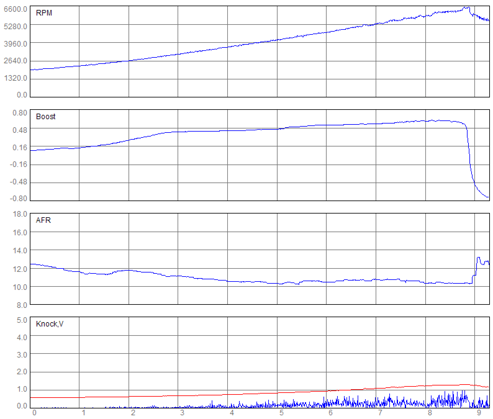Click the 6600.0 RPM axis value
Viewport: 493px width, 419px height.
(16, 9)
